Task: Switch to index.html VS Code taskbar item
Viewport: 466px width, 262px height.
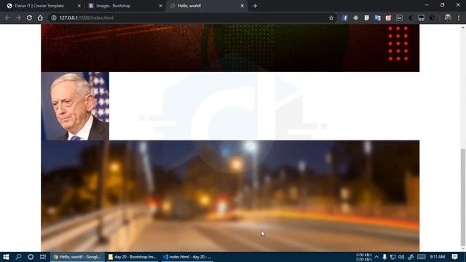Action: coord(188,257)
